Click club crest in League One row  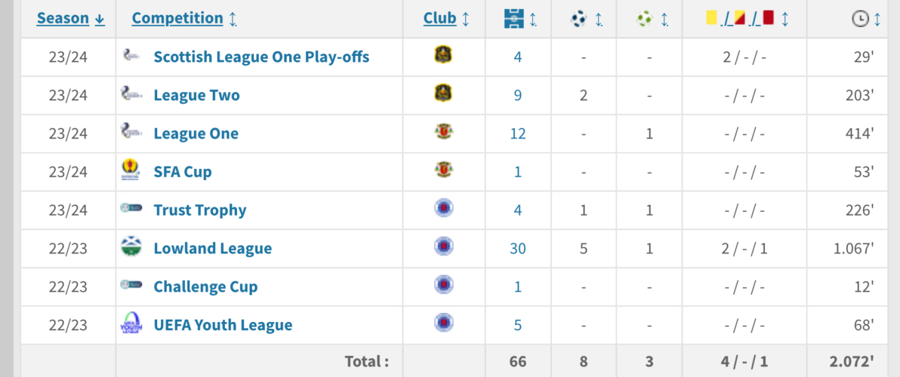point(443,133)
